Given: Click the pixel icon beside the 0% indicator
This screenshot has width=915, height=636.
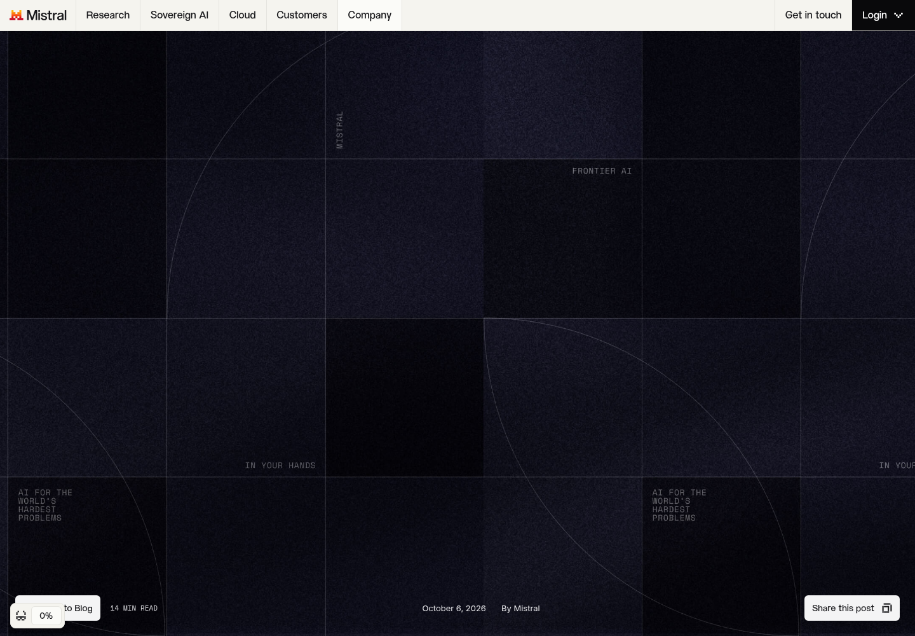Looking at the screenshot, I should tap(21, 616).
